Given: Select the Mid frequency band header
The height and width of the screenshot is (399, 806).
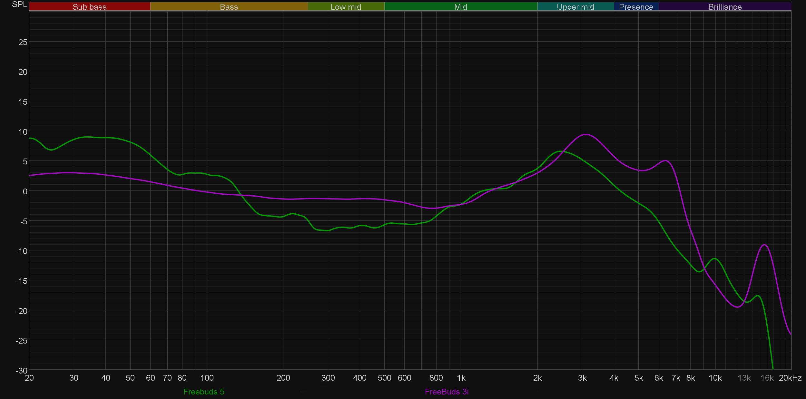Looking at the screenshot, I should click(x=460, y=7).
